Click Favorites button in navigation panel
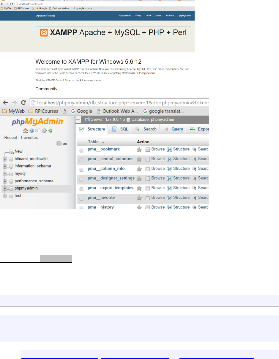The height and width of the screenshot is (359, 279). pyautogui.click(x=29, y=138)
